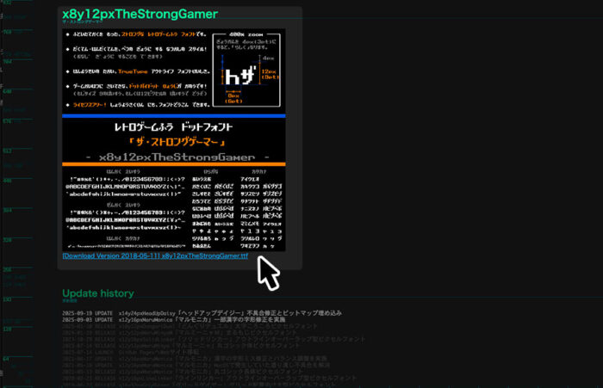Open the font preview sample image
Image resolution: width=603 pixels, height=388 pixels.
(x=173, y=138)
